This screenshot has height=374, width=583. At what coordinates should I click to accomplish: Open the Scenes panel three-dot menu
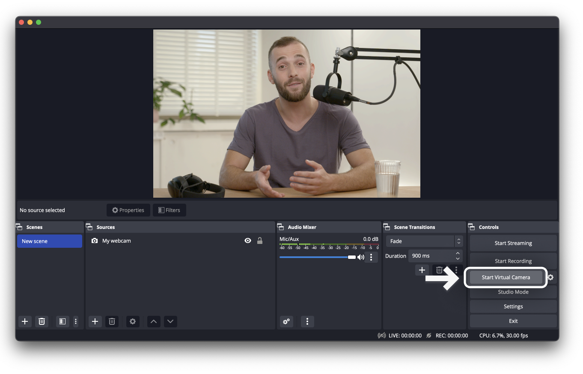click(x=76, y=321)
